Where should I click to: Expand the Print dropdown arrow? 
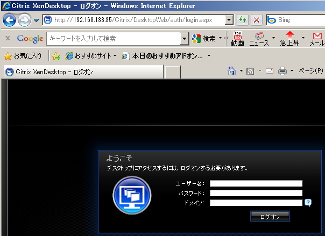(x=292, y=71)
